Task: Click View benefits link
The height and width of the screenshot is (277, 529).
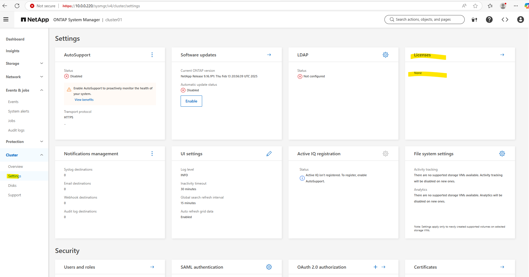Action: click(x=84, y=100)
